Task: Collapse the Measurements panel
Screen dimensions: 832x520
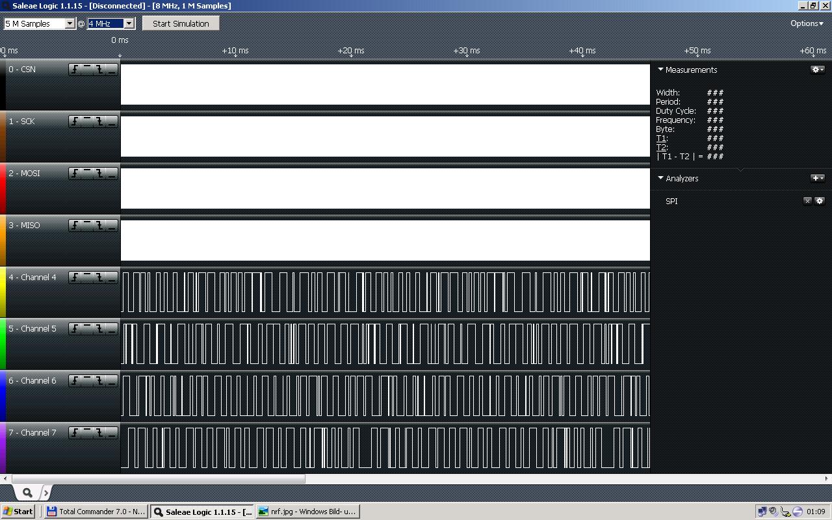Action: [660, 70]
